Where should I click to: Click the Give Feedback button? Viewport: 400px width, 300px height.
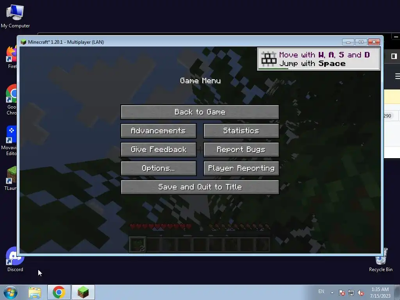pos(159,150)
